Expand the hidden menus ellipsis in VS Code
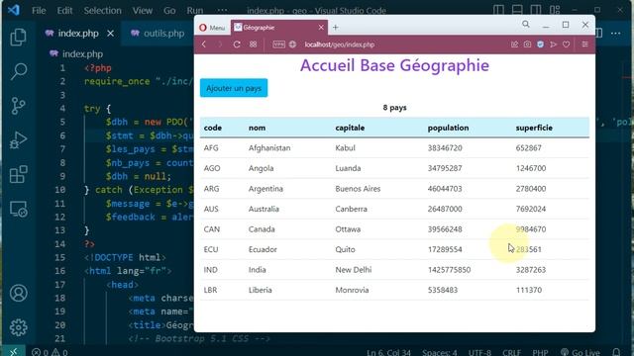This screenshot has height=356, width=634. pyautogui.click(x=222, y=11)
